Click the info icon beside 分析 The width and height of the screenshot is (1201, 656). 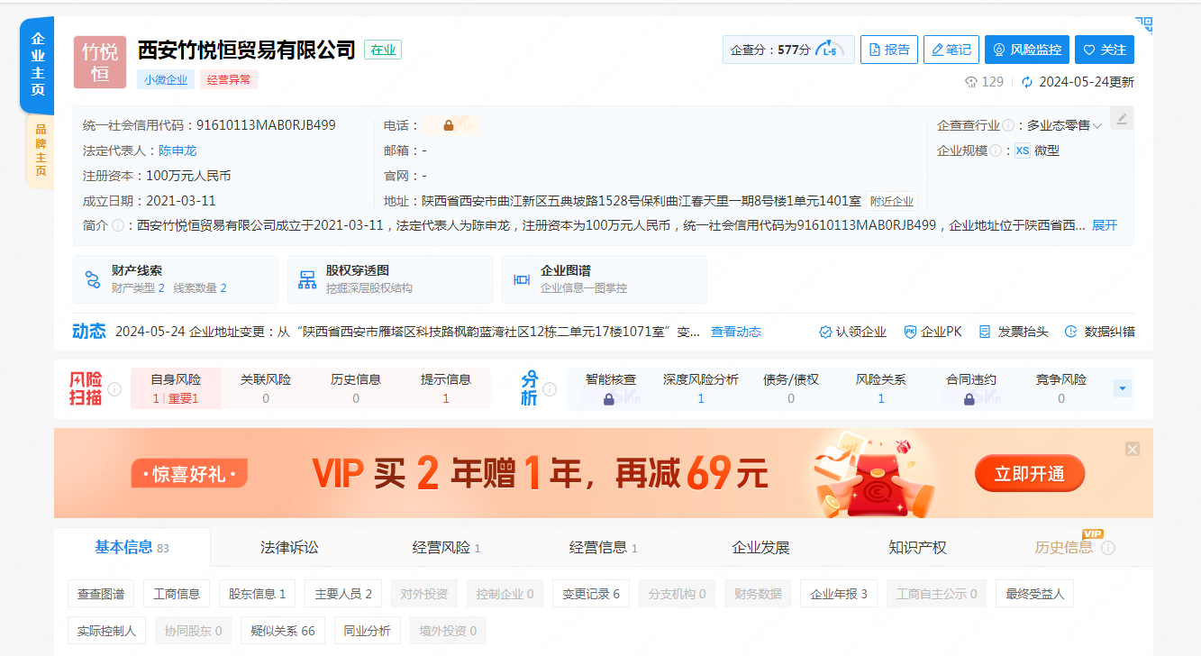coord(550,389)
